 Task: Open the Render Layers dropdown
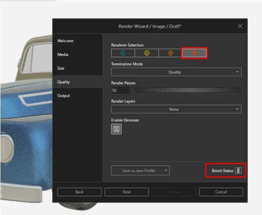pyautogui.click(x=176, y=109)
